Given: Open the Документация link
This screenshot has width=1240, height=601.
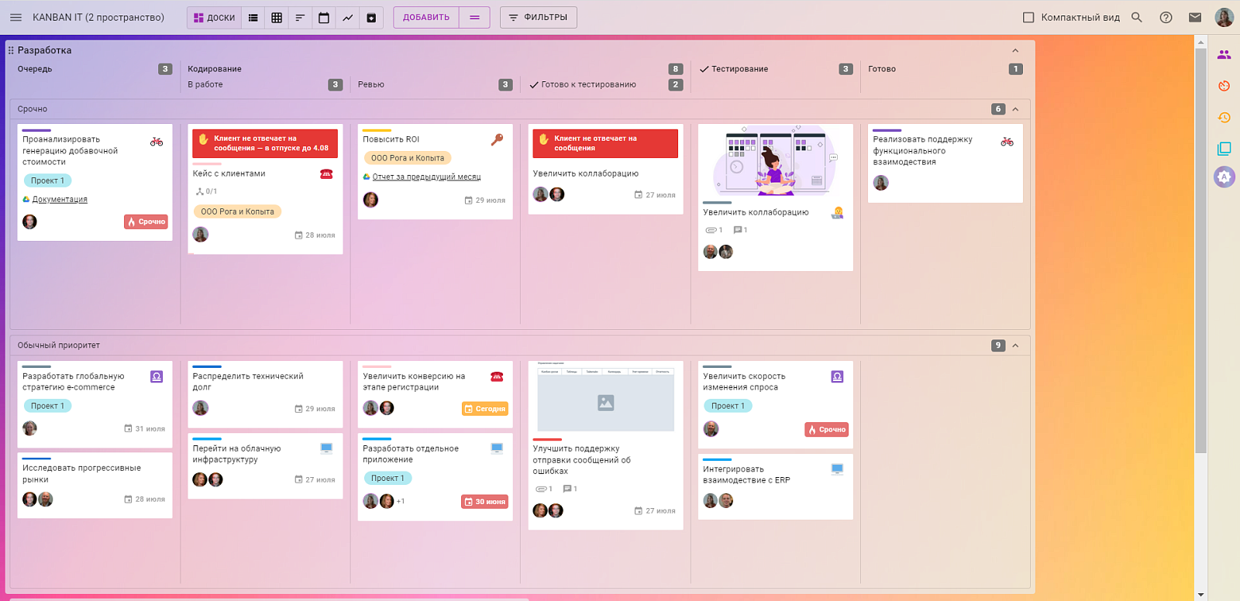Looking at the screenshot, I should coord(60,199).
